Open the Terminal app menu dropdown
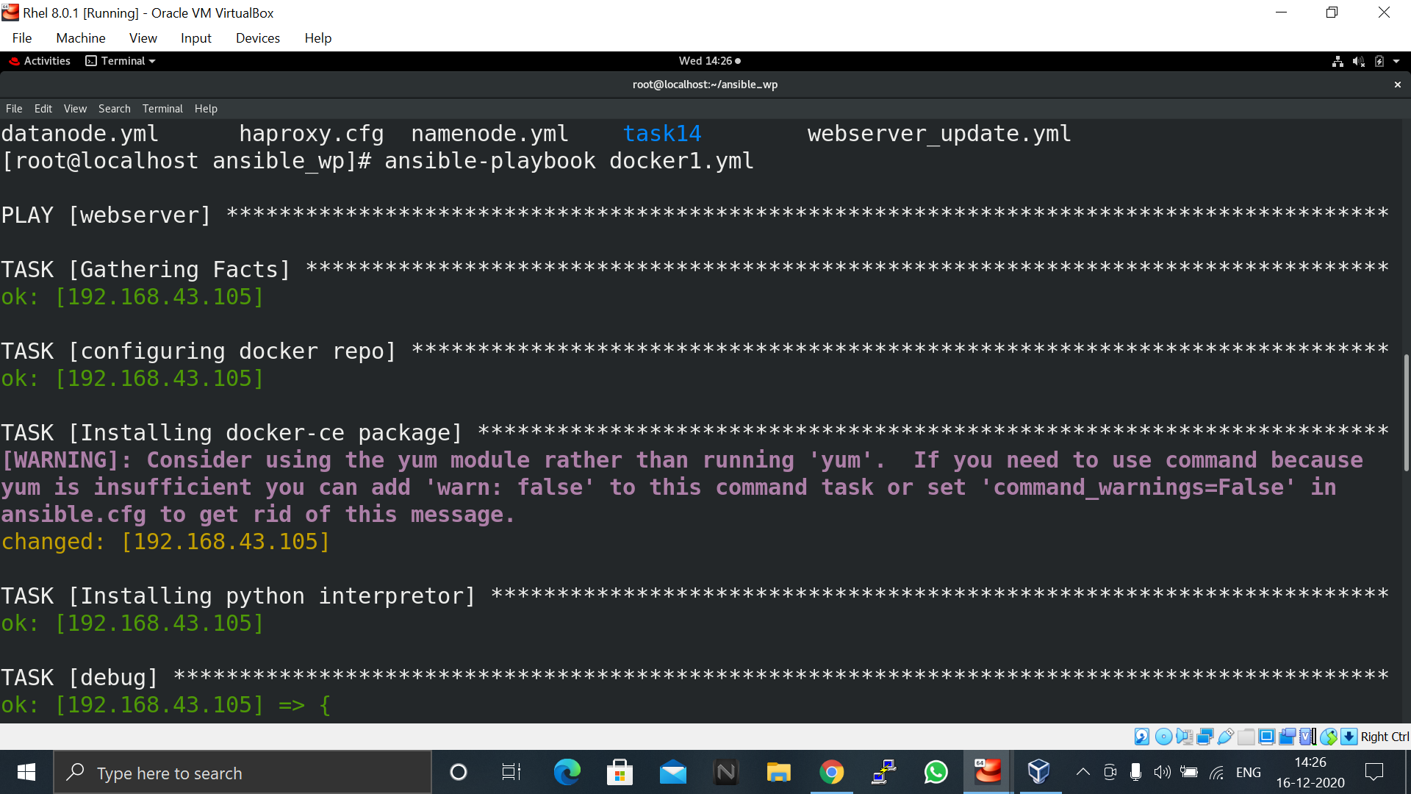1411x794 pixels. [121, 61]
